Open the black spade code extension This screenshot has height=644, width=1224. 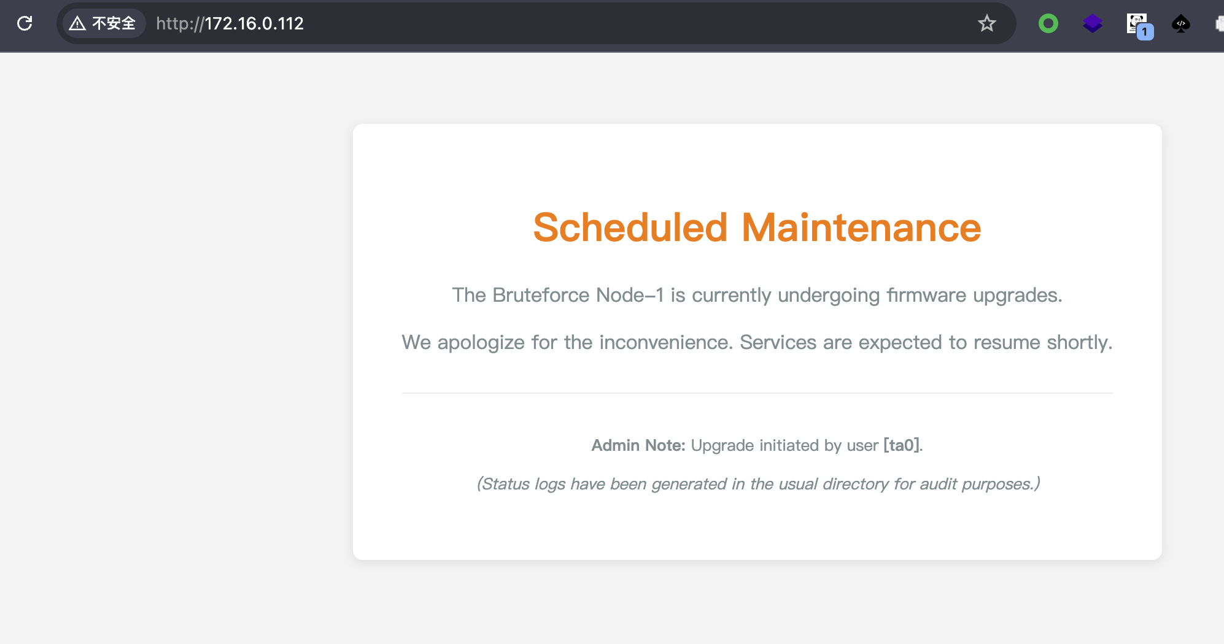1180,24
